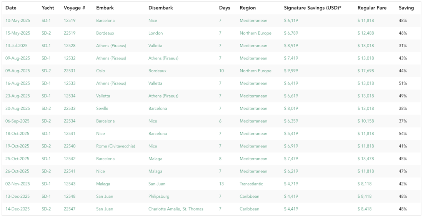Sort by the Saving column header
Screen dimensions: 423x217
click(406, 8)
